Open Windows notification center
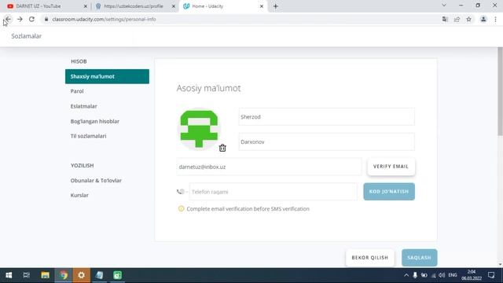The image size is (503, 283). pyautogui.click(x=491, y=275)
